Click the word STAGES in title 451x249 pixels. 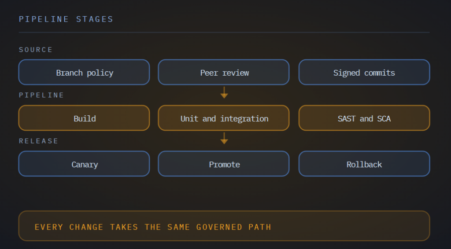coord(95,19)
